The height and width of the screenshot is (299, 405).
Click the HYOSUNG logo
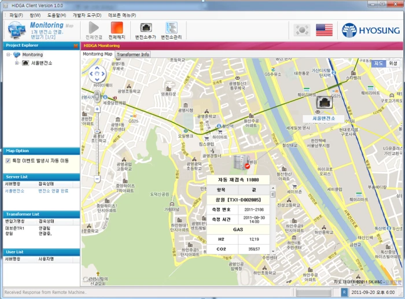click(x=371, y=30)
